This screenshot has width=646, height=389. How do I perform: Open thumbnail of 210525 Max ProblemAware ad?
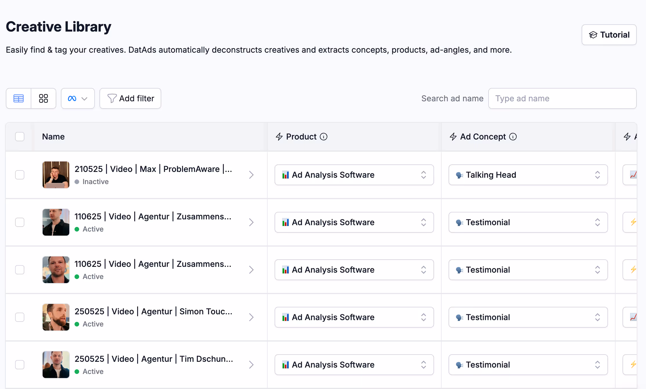[x=56, y=175]
